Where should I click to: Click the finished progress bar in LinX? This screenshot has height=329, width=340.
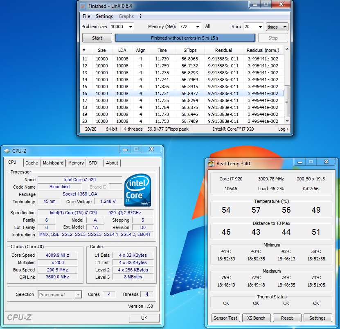pos(185,38)
